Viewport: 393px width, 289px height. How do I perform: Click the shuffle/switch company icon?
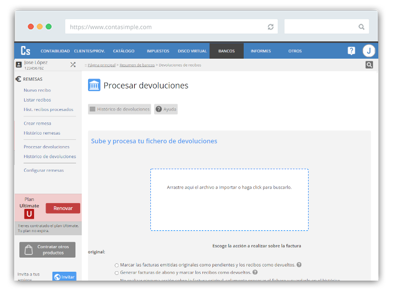click(x=73, y=65)
